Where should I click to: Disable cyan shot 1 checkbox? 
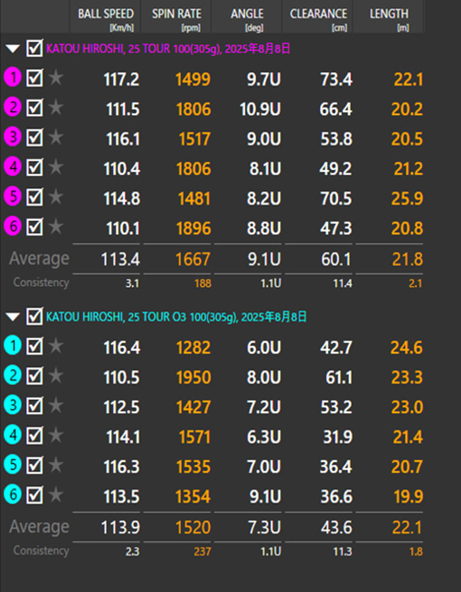tap(35, 347)
